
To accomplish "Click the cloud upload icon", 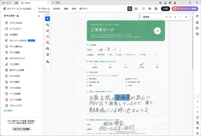I will [x=150, y=9].
